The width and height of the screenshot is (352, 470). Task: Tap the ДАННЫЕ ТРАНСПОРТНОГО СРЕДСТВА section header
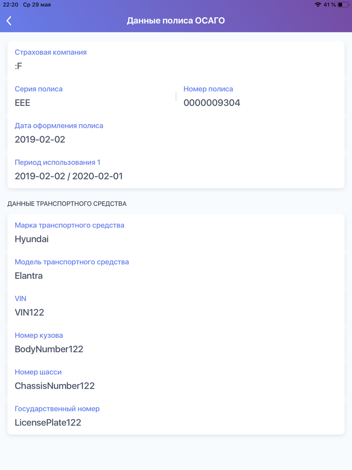pos(67,204)
